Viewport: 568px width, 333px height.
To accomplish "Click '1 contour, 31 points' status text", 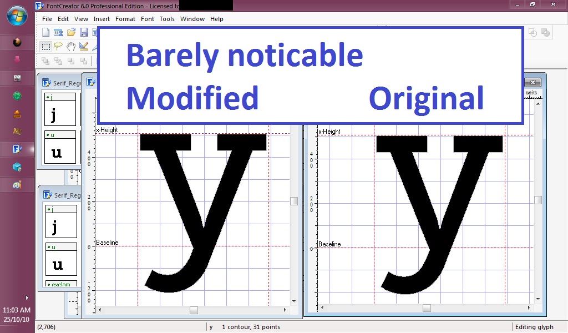I will point(251,327).
